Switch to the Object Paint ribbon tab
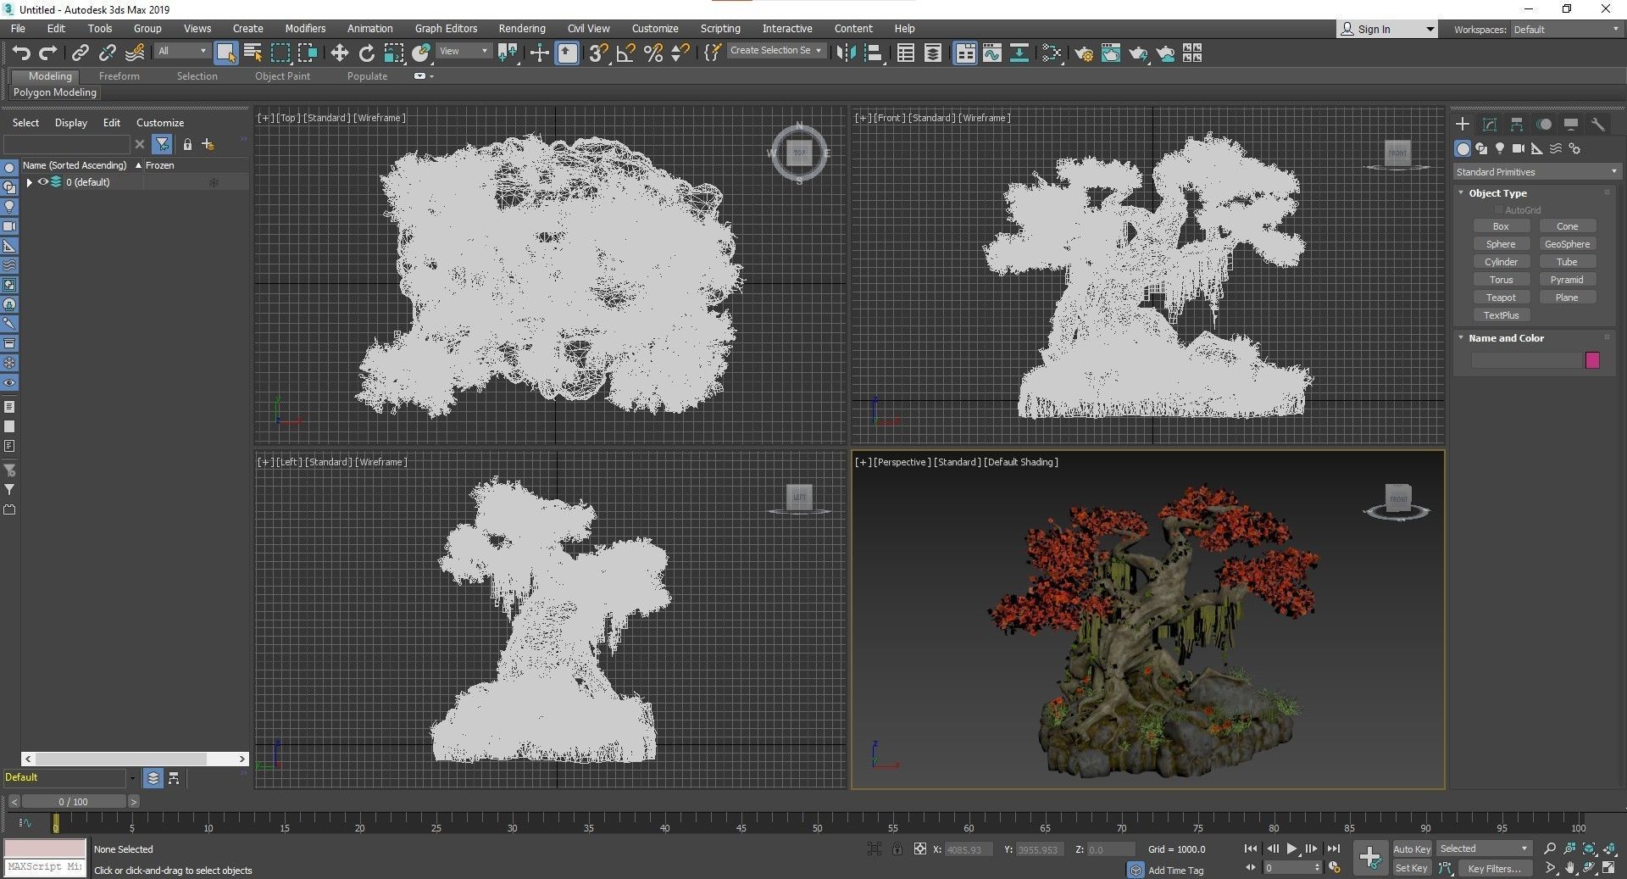This screenshot has height=879, width=1627. (x=282, y=76)
